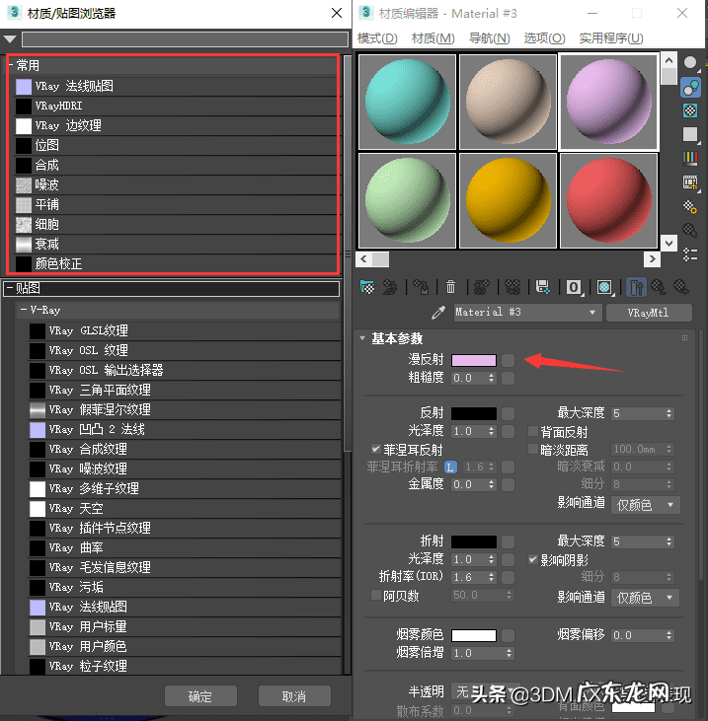Collapse the 基本参数 rollout
Image resolution: width=708 pixels, height=721 pixels.
coord(363,338)
